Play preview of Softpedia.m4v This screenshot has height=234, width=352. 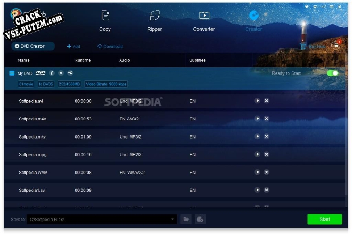tap(257, 119)
